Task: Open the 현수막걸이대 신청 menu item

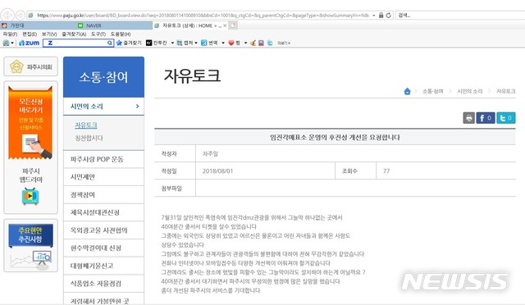Action: 103,248
